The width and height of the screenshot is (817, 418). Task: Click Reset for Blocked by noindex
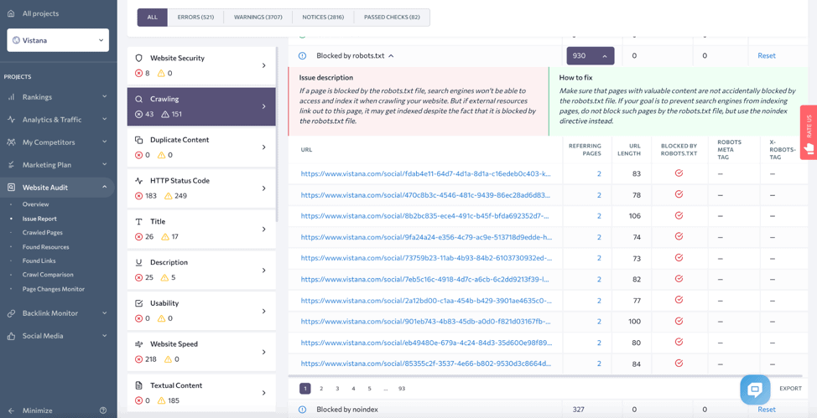click(x=767, y=410)
